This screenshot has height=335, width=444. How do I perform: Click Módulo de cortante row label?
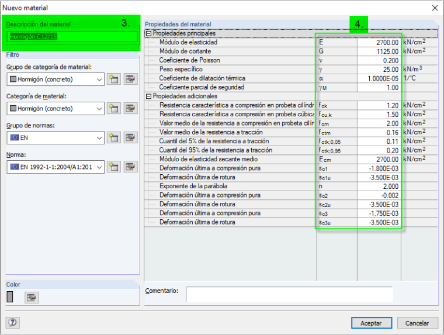185,51
